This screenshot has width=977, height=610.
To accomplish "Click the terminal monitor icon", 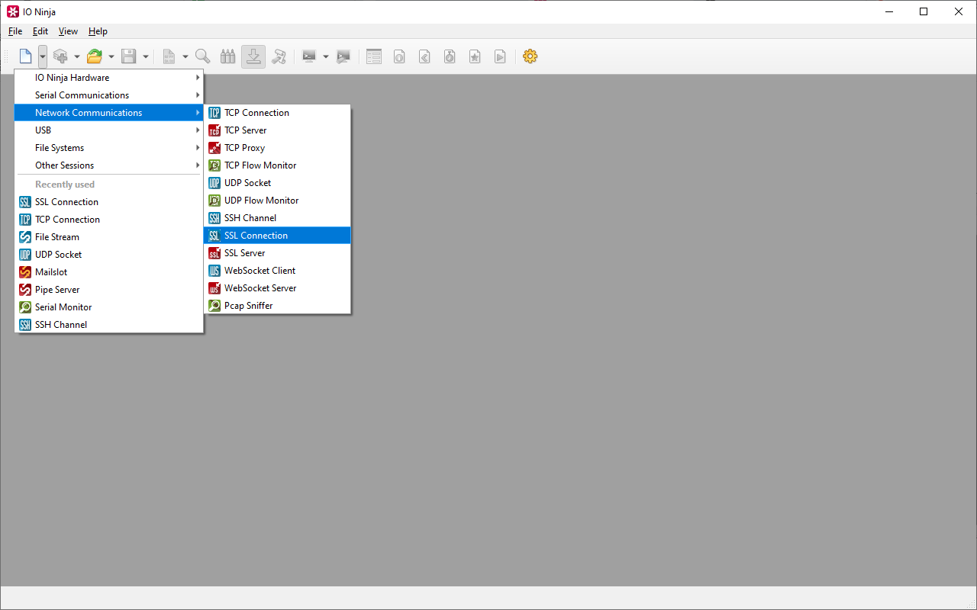I will [309, 56].
